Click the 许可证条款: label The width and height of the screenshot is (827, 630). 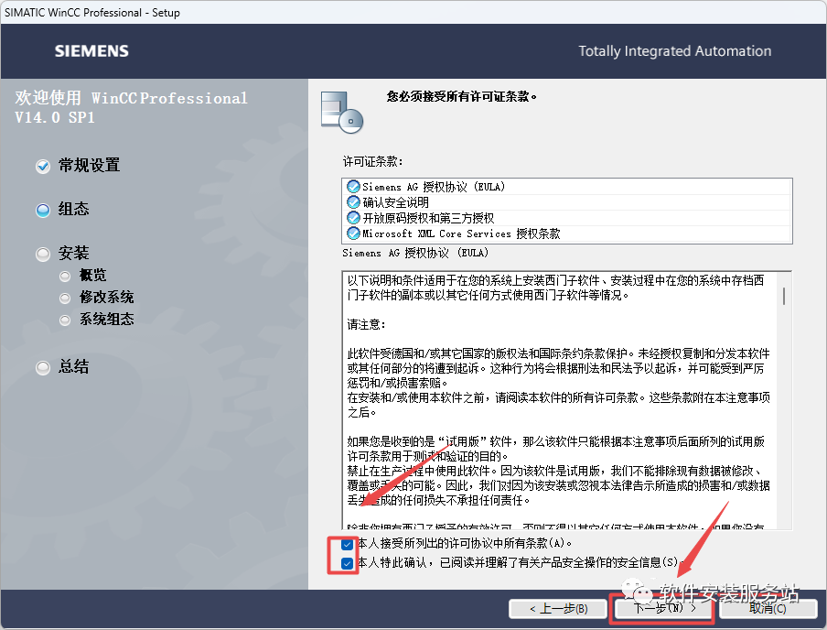click(x=373, y=161)
